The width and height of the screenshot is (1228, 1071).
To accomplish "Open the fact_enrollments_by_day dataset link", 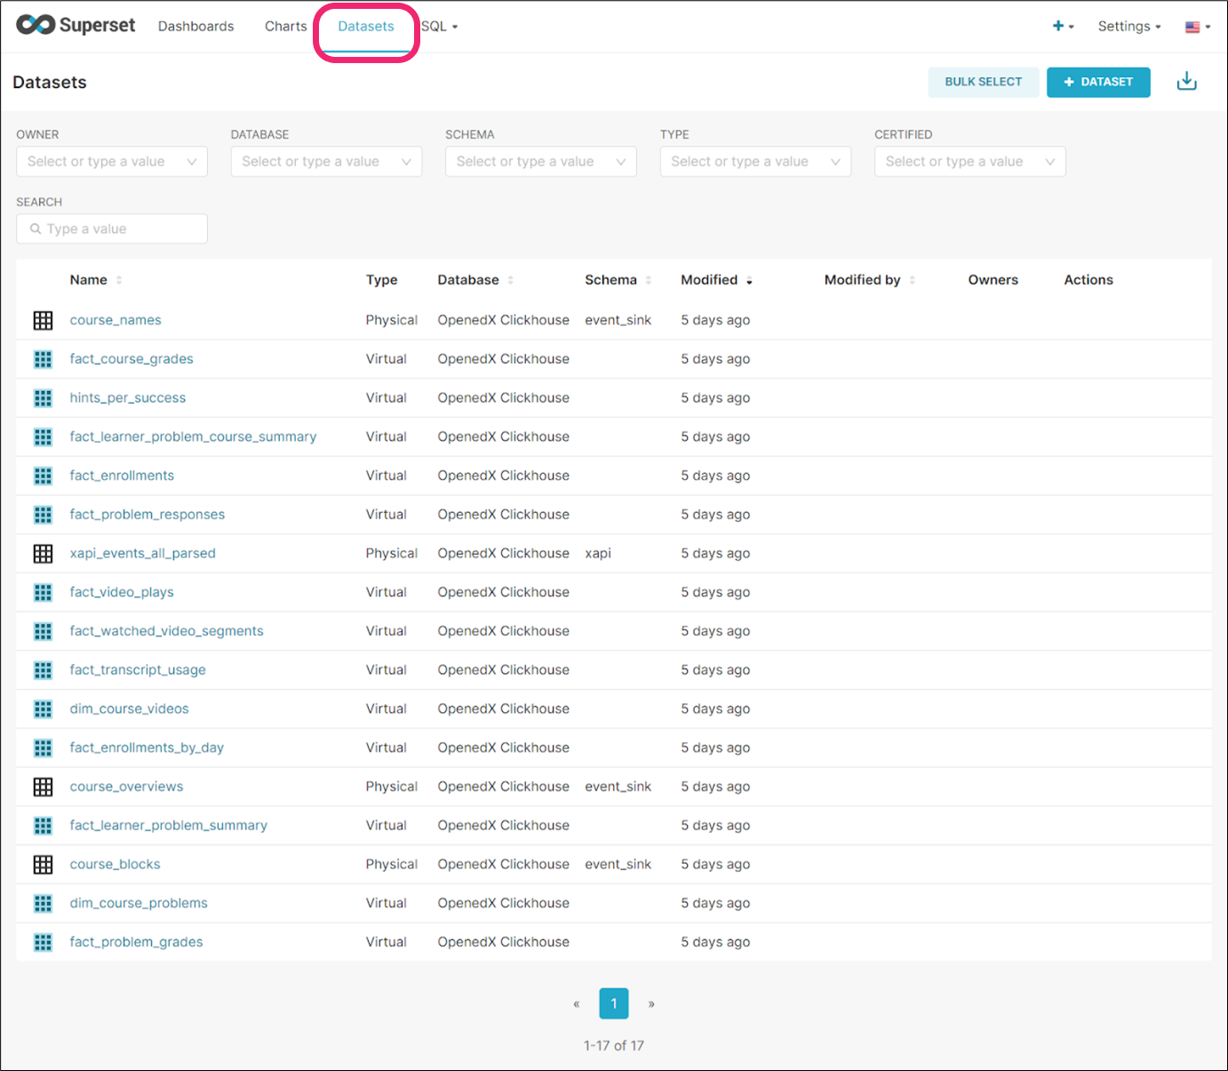I will (147, 747).
